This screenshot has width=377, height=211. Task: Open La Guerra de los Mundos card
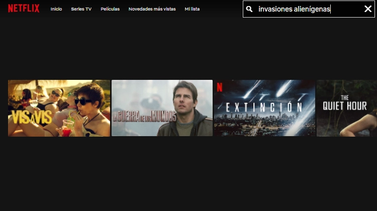click(162, 108)
